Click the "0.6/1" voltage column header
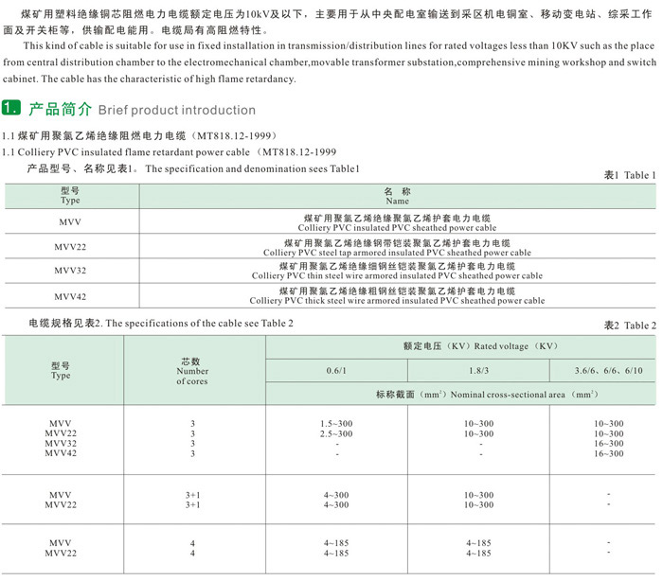This screenshot has width=663, height=581. tap(336, 371)
